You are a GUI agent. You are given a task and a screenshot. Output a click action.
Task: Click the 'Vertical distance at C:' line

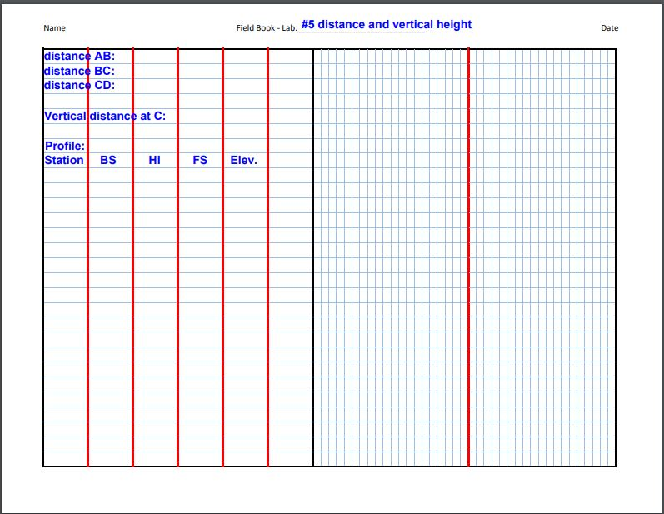coord(105,116)
